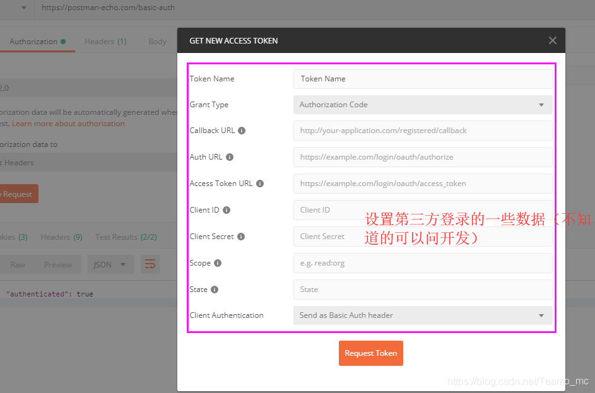Screen dimensions: 595x393
Task: Select the Preview response view
Action: 57,265
